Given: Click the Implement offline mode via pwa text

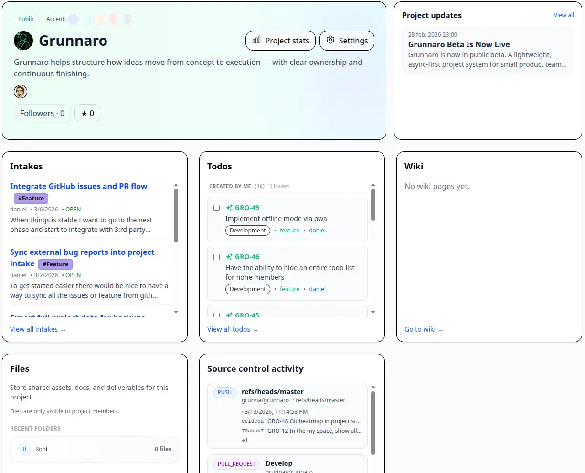Looking at the screenshot, I should tap(276, 219).
